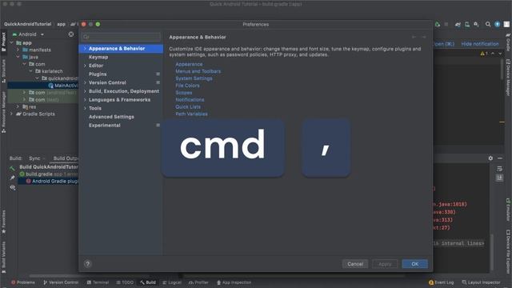Expand the manifests folder in project tree
The height and width of the screenshot is (288, 512).
coord(18,50)
